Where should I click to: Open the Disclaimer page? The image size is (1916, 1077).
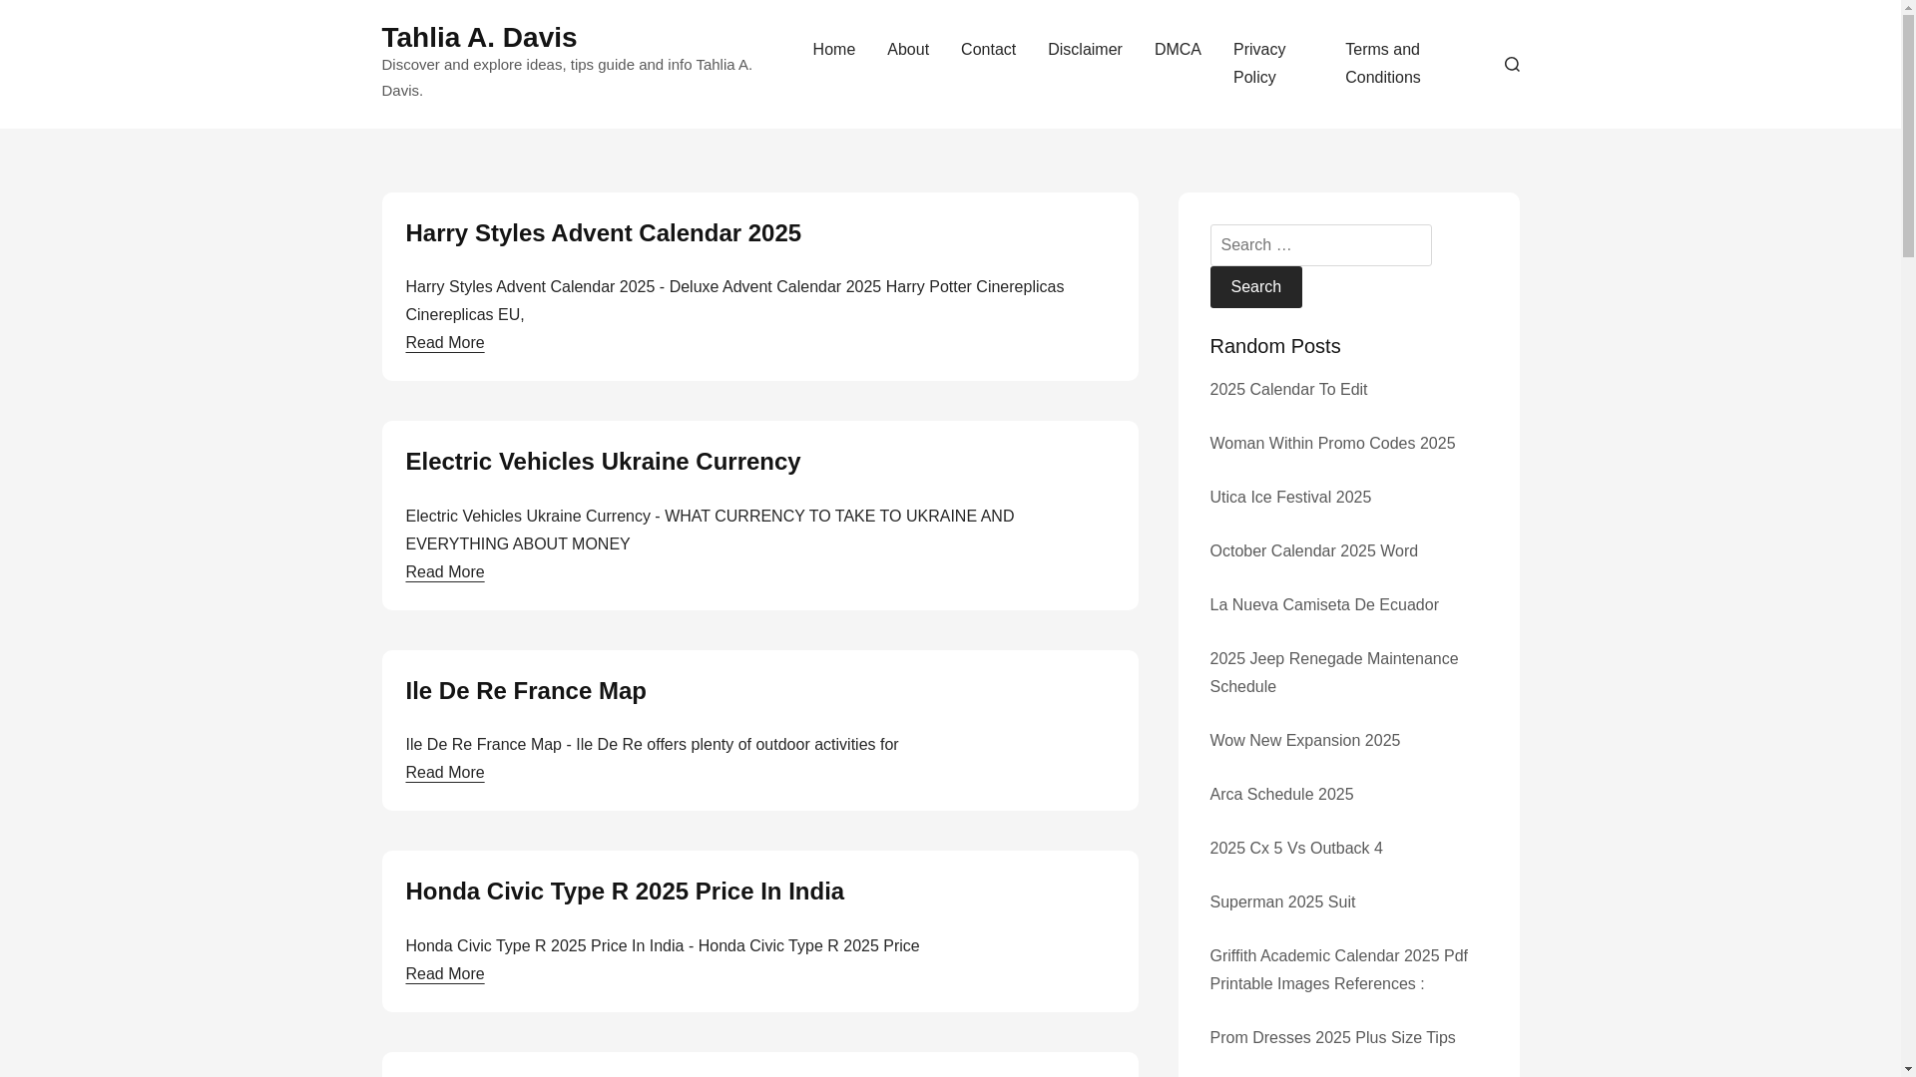[x=1084, y=50]
